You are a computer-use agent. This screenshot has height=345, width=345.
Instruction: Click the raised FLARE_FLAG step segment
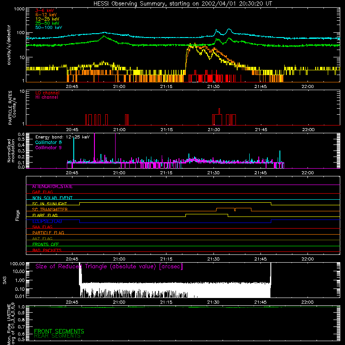tap(207, 214)
